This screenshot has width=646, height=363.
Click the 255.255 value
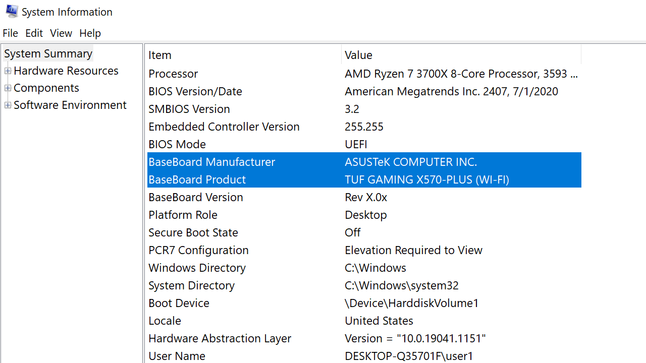pos(364,127)
